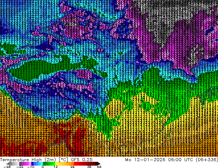Click the '-22' legend label
This screenshot has height=168, width=218.
20,167
